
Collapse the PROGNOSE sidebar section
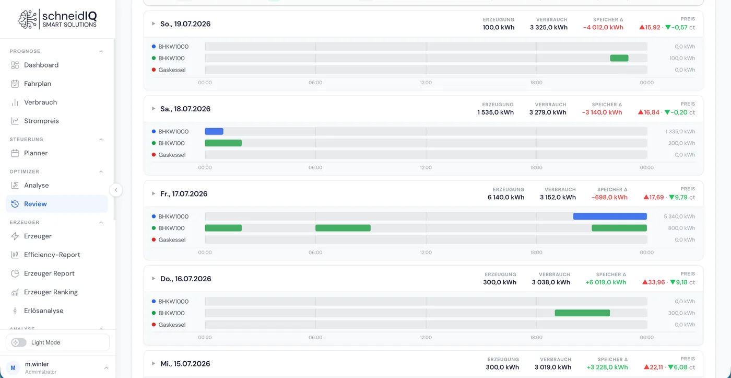[101, 51]
